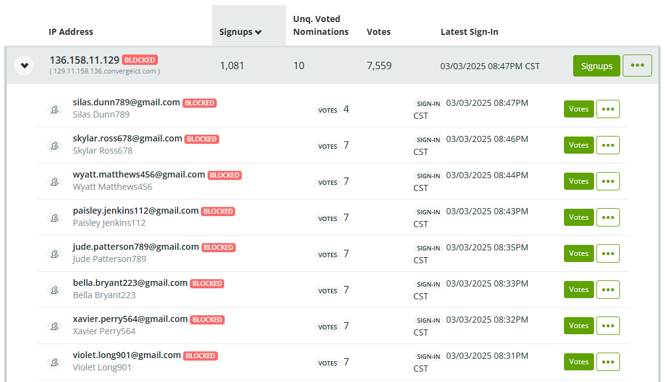The height and width of the screenshot is (382, 665).
Task: View Votes for jude.patterson789@gmail.com
Action: (x=579, y=253)
